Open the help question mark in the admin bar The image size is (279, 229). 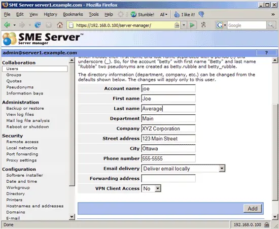266,53
